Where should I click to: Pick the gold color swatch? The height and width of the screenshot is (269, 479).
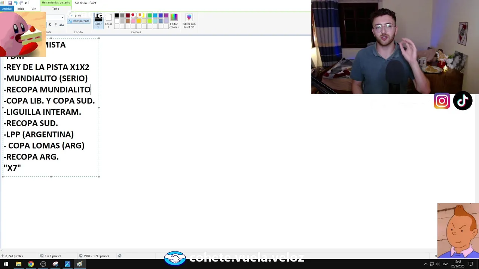138,21
